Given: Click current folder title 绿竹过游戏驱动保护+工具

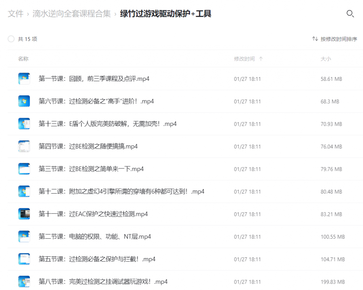Looking at the screenshot, I should click(166, 14).
